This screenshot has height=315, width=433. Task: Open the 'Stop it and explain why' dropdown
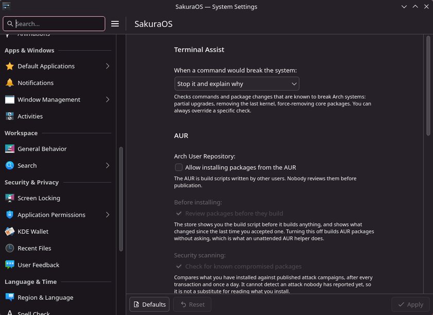click(x=237, y=84)
